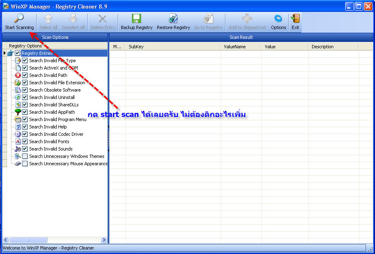
Task: Click the Search Invalid Codec Driver icon
Action: [x=18, y=134]
